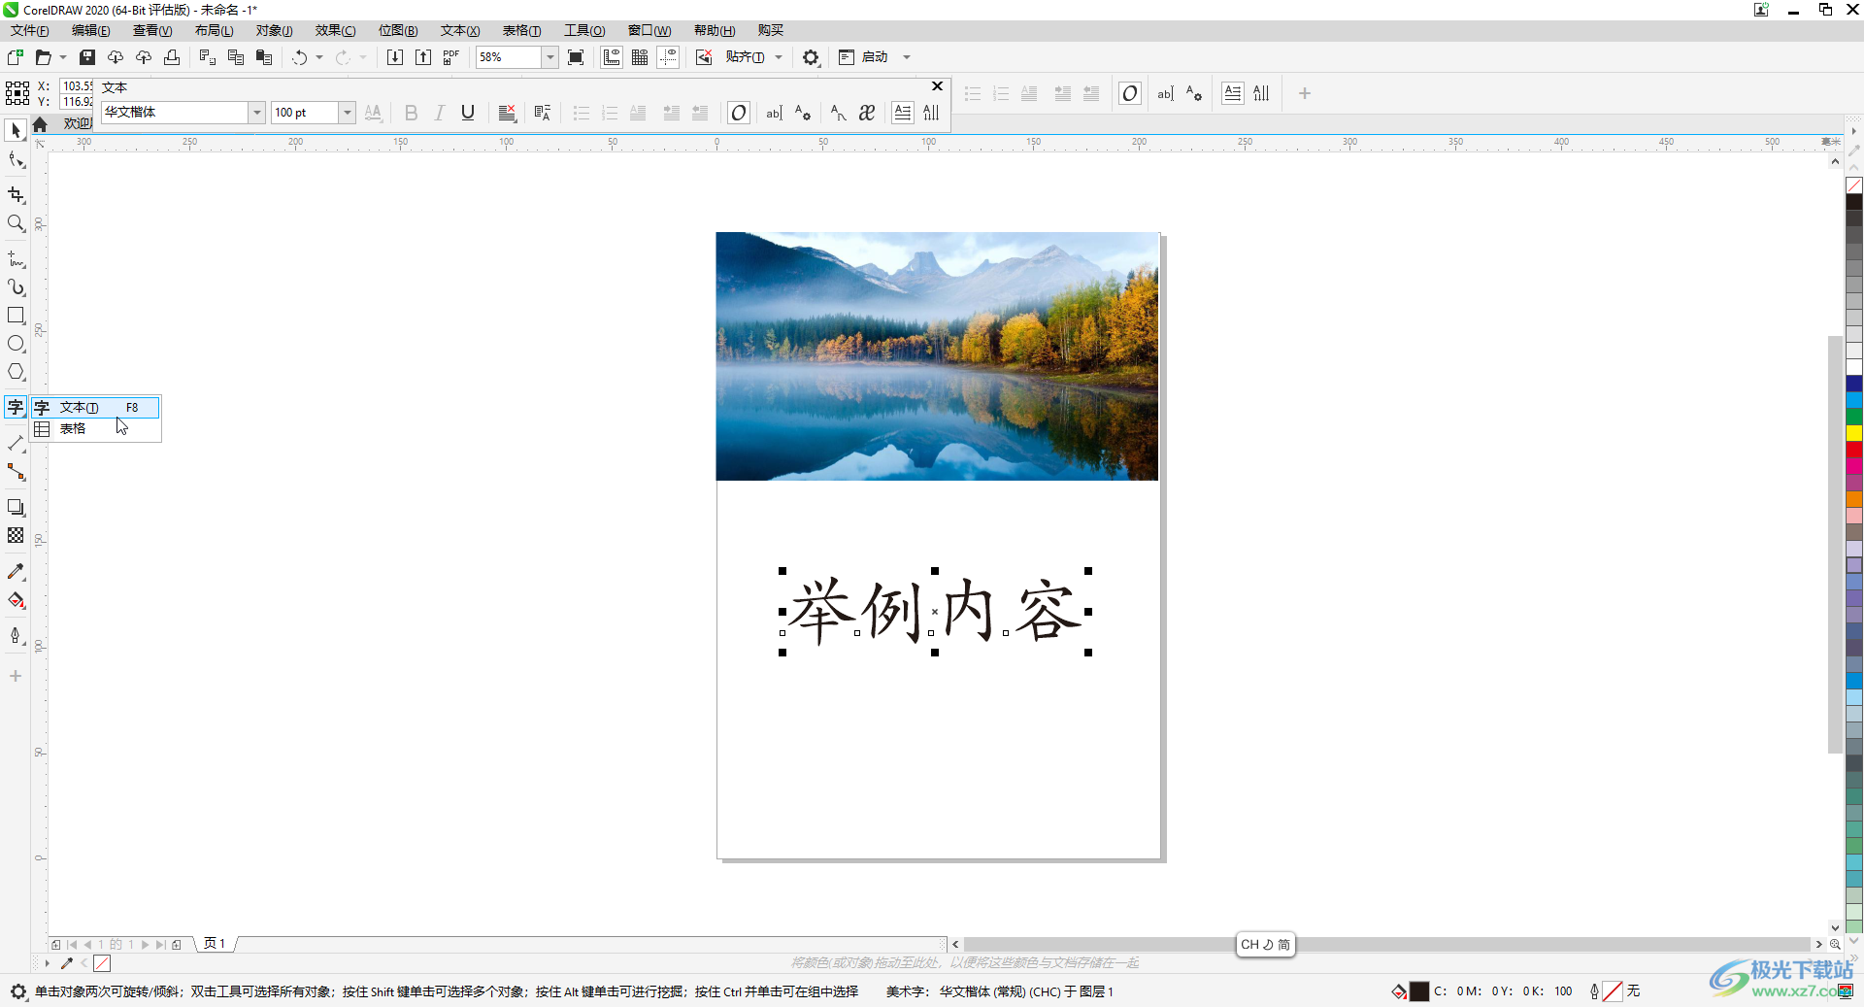
Task: Toggle vertical text direction in floating toolbar
Action: (x=931, y=113)
